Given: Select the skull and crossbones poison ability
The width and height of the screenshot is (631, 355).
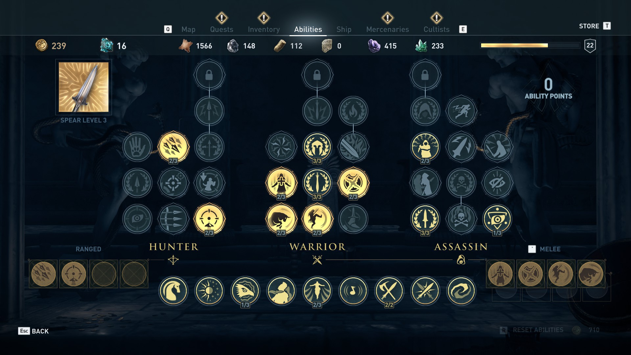Looking at the screenshot, I should [461, 219].
